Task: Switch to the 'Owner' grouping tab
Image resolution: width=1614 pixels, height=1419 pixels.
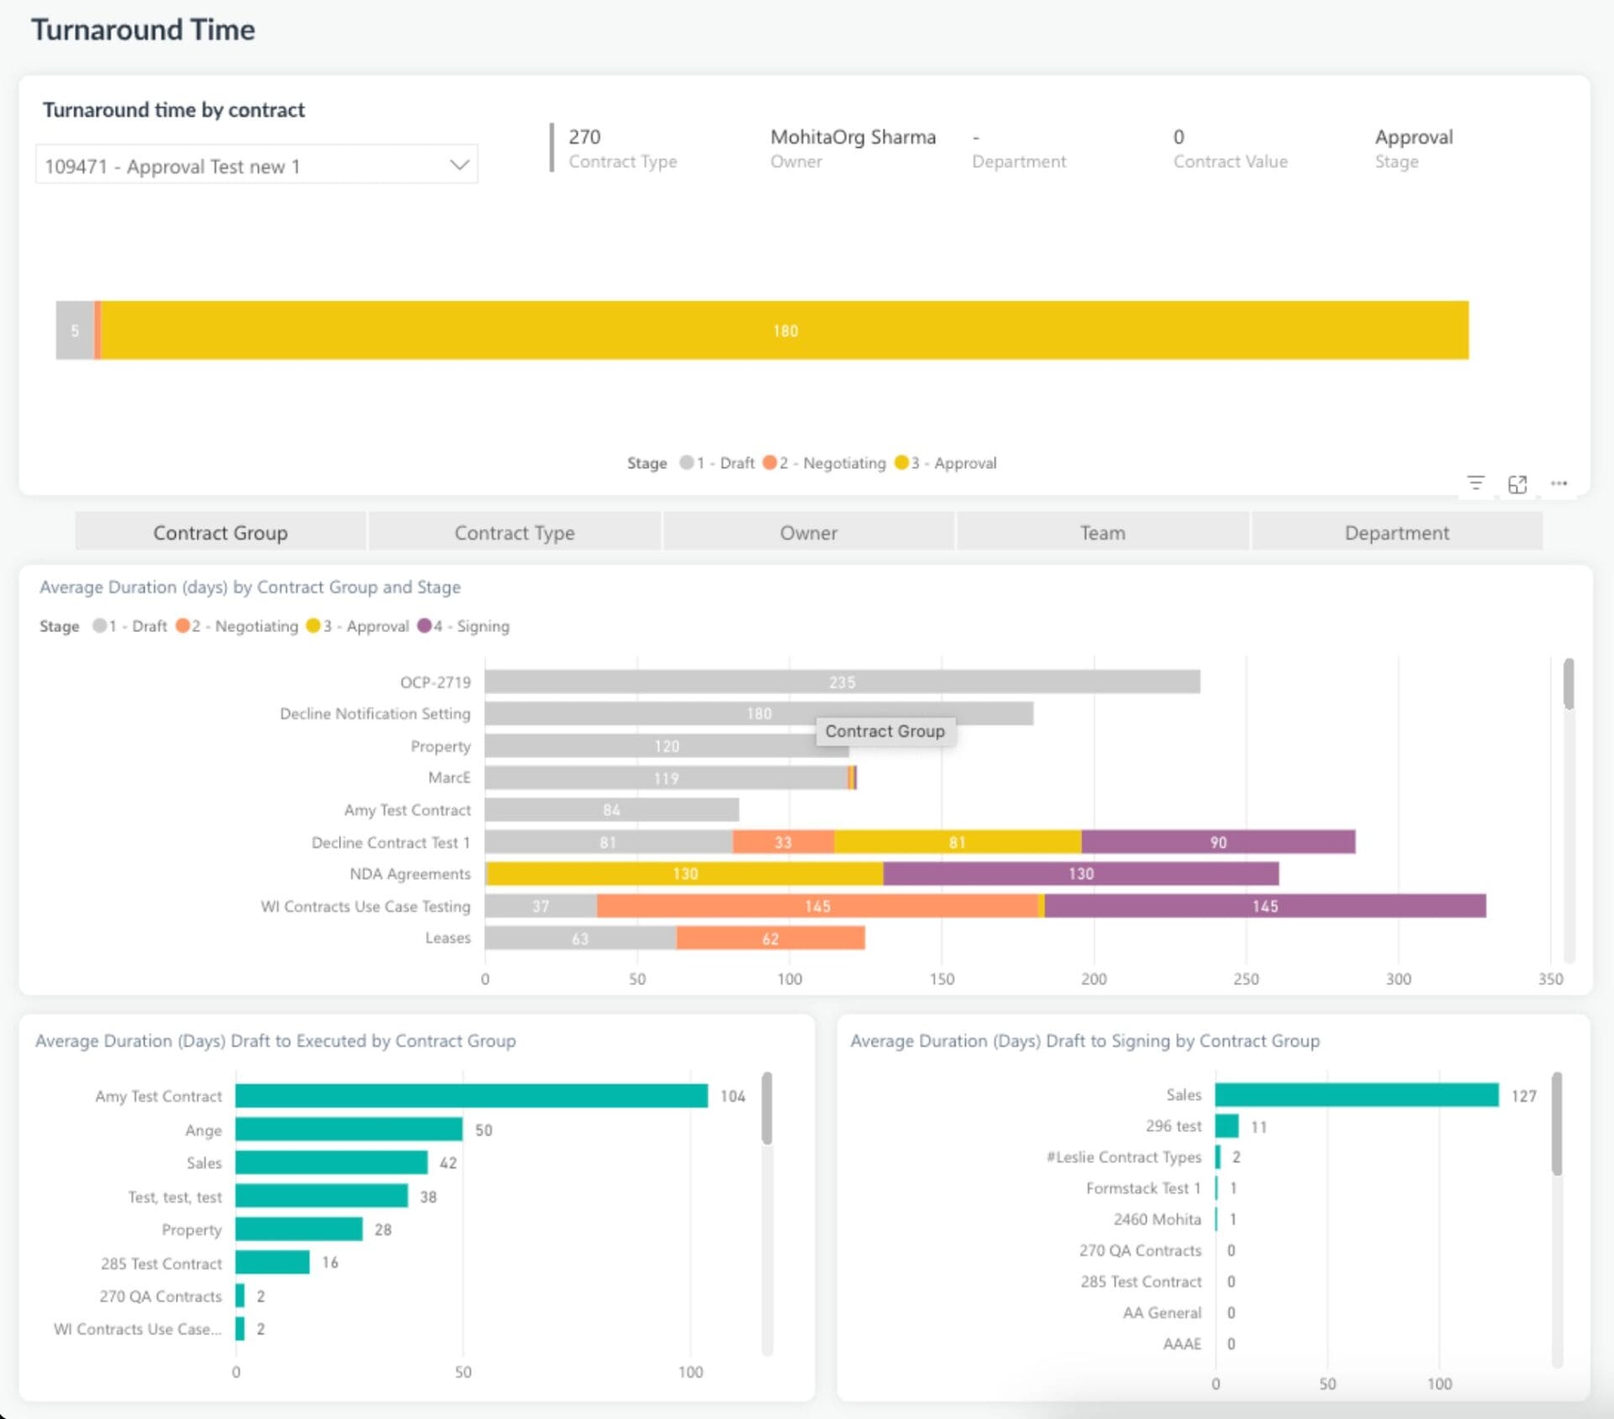Action: click(x=809, y=532)
